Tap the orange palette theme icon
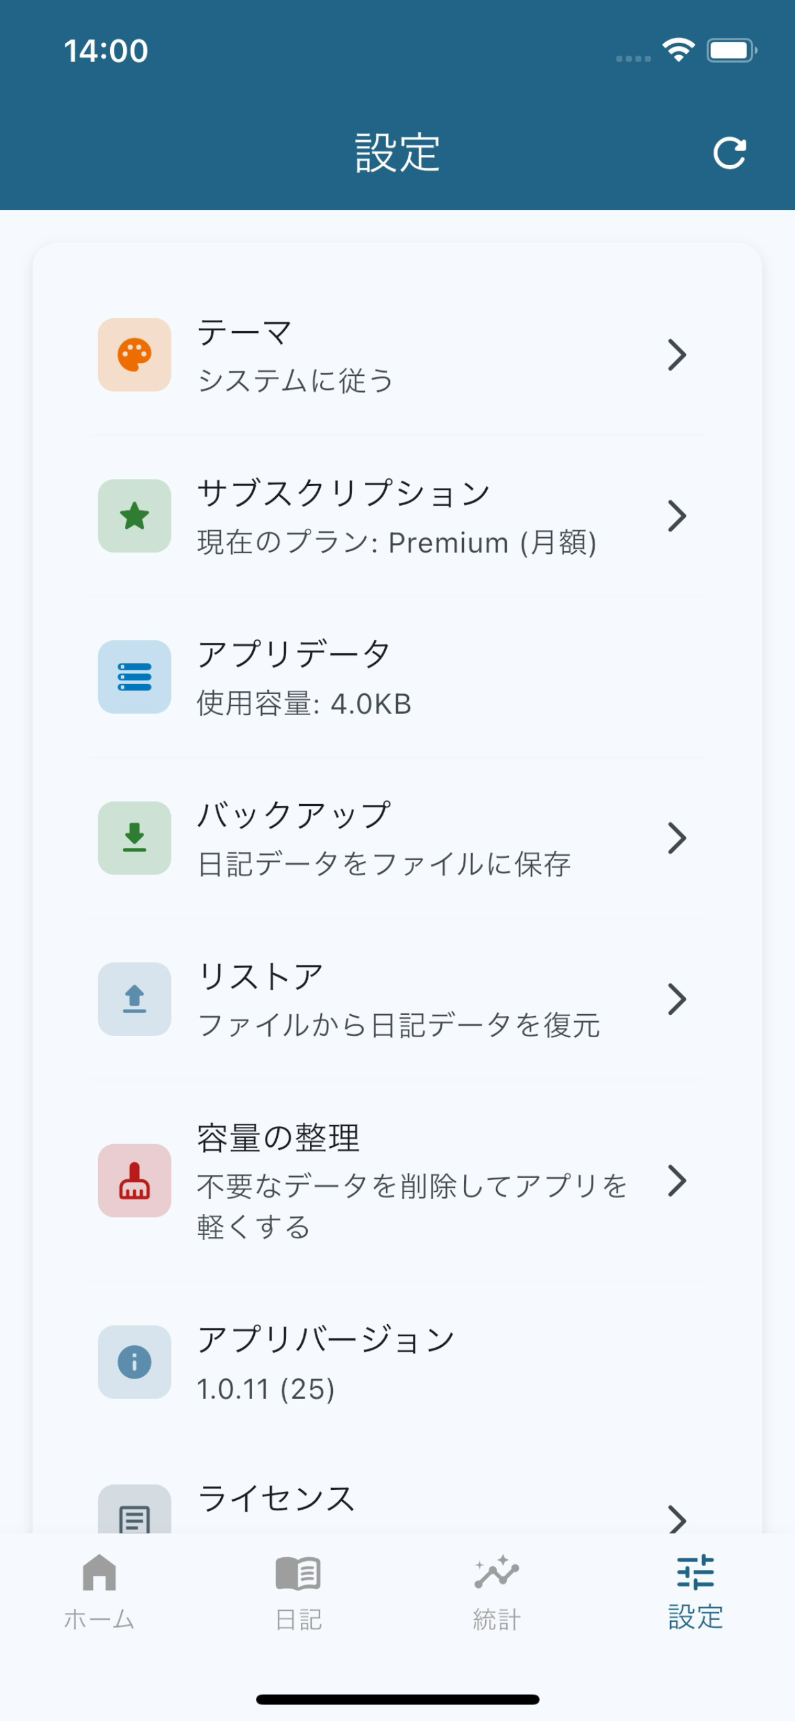Screen dimensions: 795x1721 pyautogui.click(x=134, y=355)
